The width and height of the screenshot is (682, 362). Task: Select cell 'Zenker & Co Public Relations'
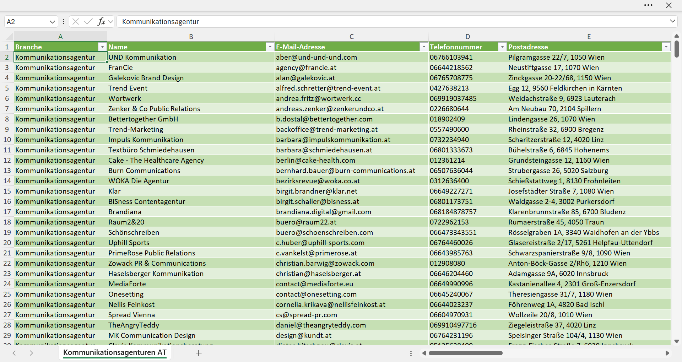tap(191, 109)
